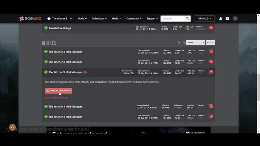This screenshot has width=260, height=146.
Task: Click the Nexus Mods logo
Action: pos(30,19)
